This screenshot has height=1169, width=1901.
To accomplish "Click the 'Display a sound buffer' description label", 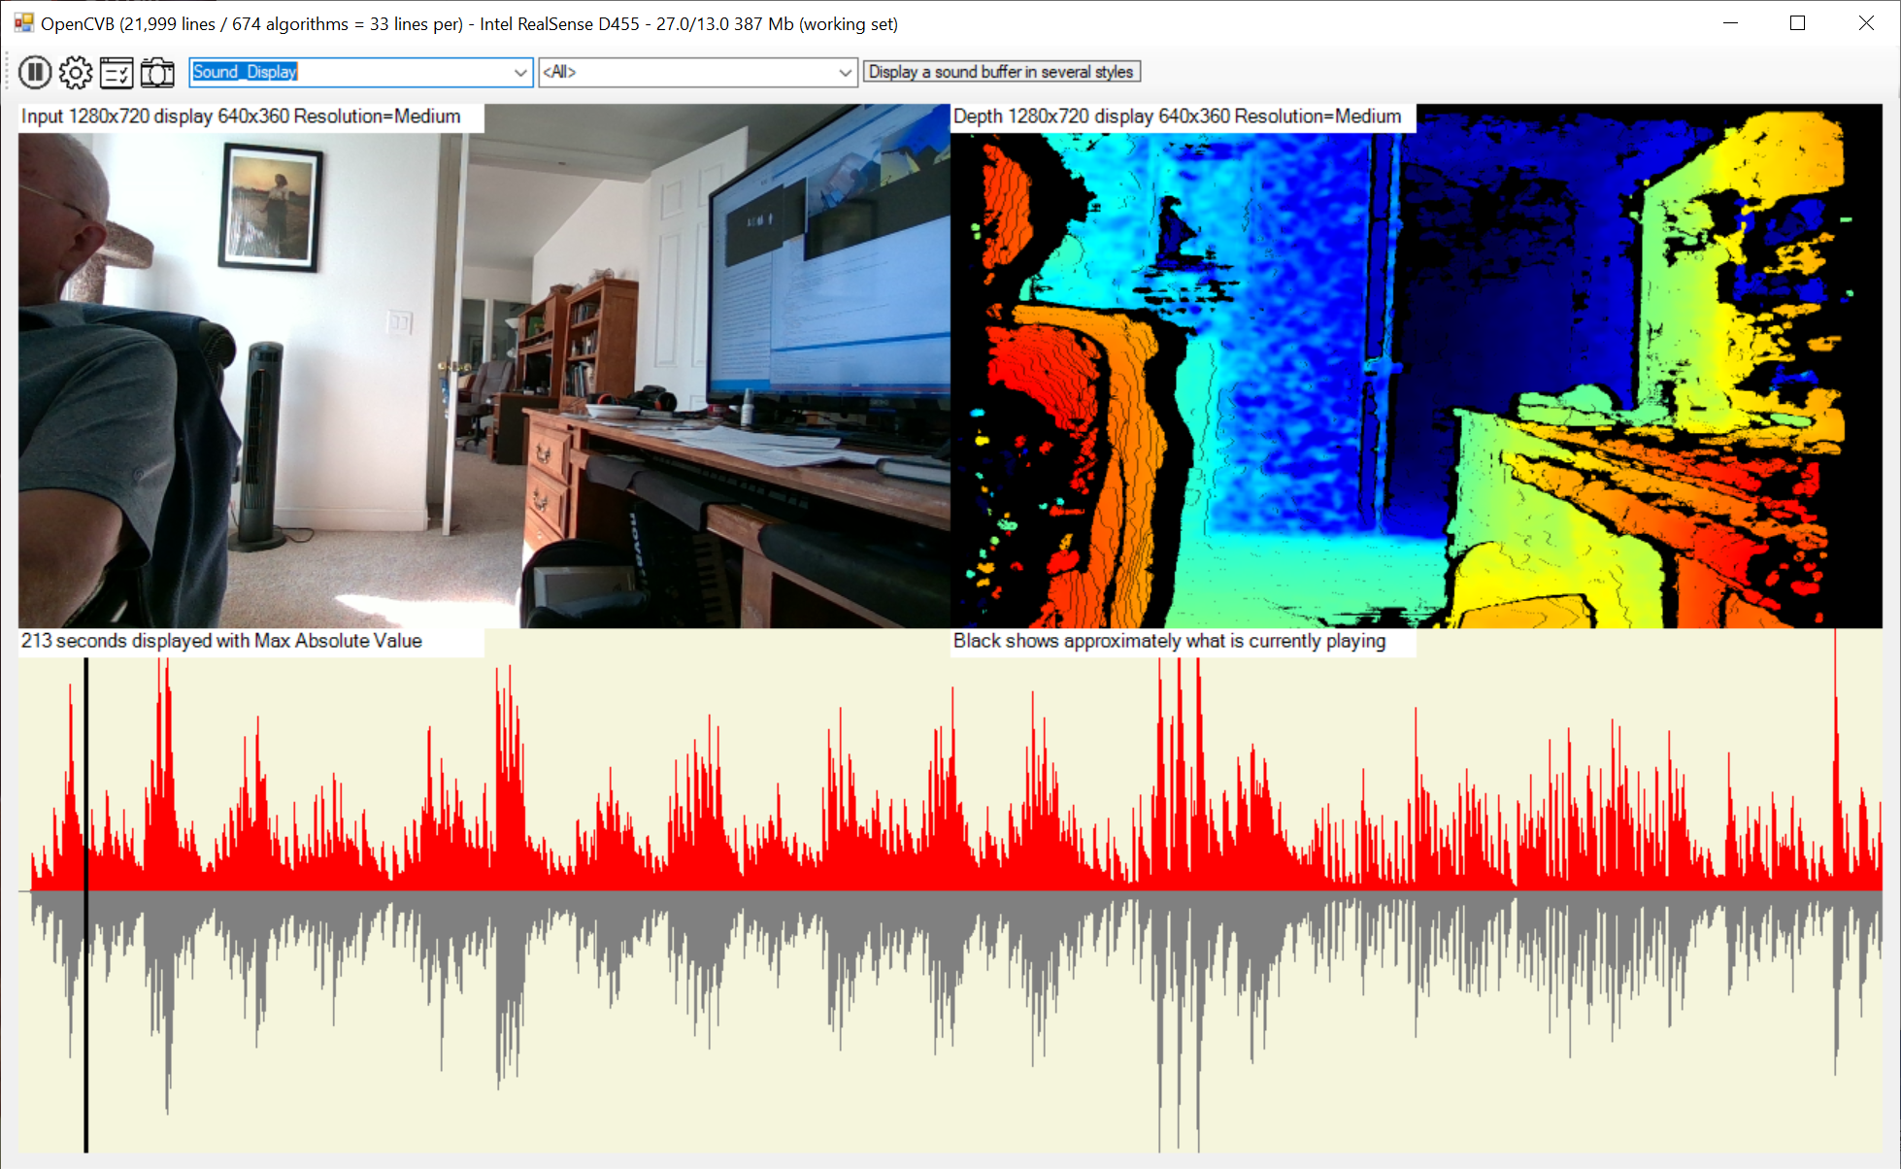I will click(x=1001, y=72).
